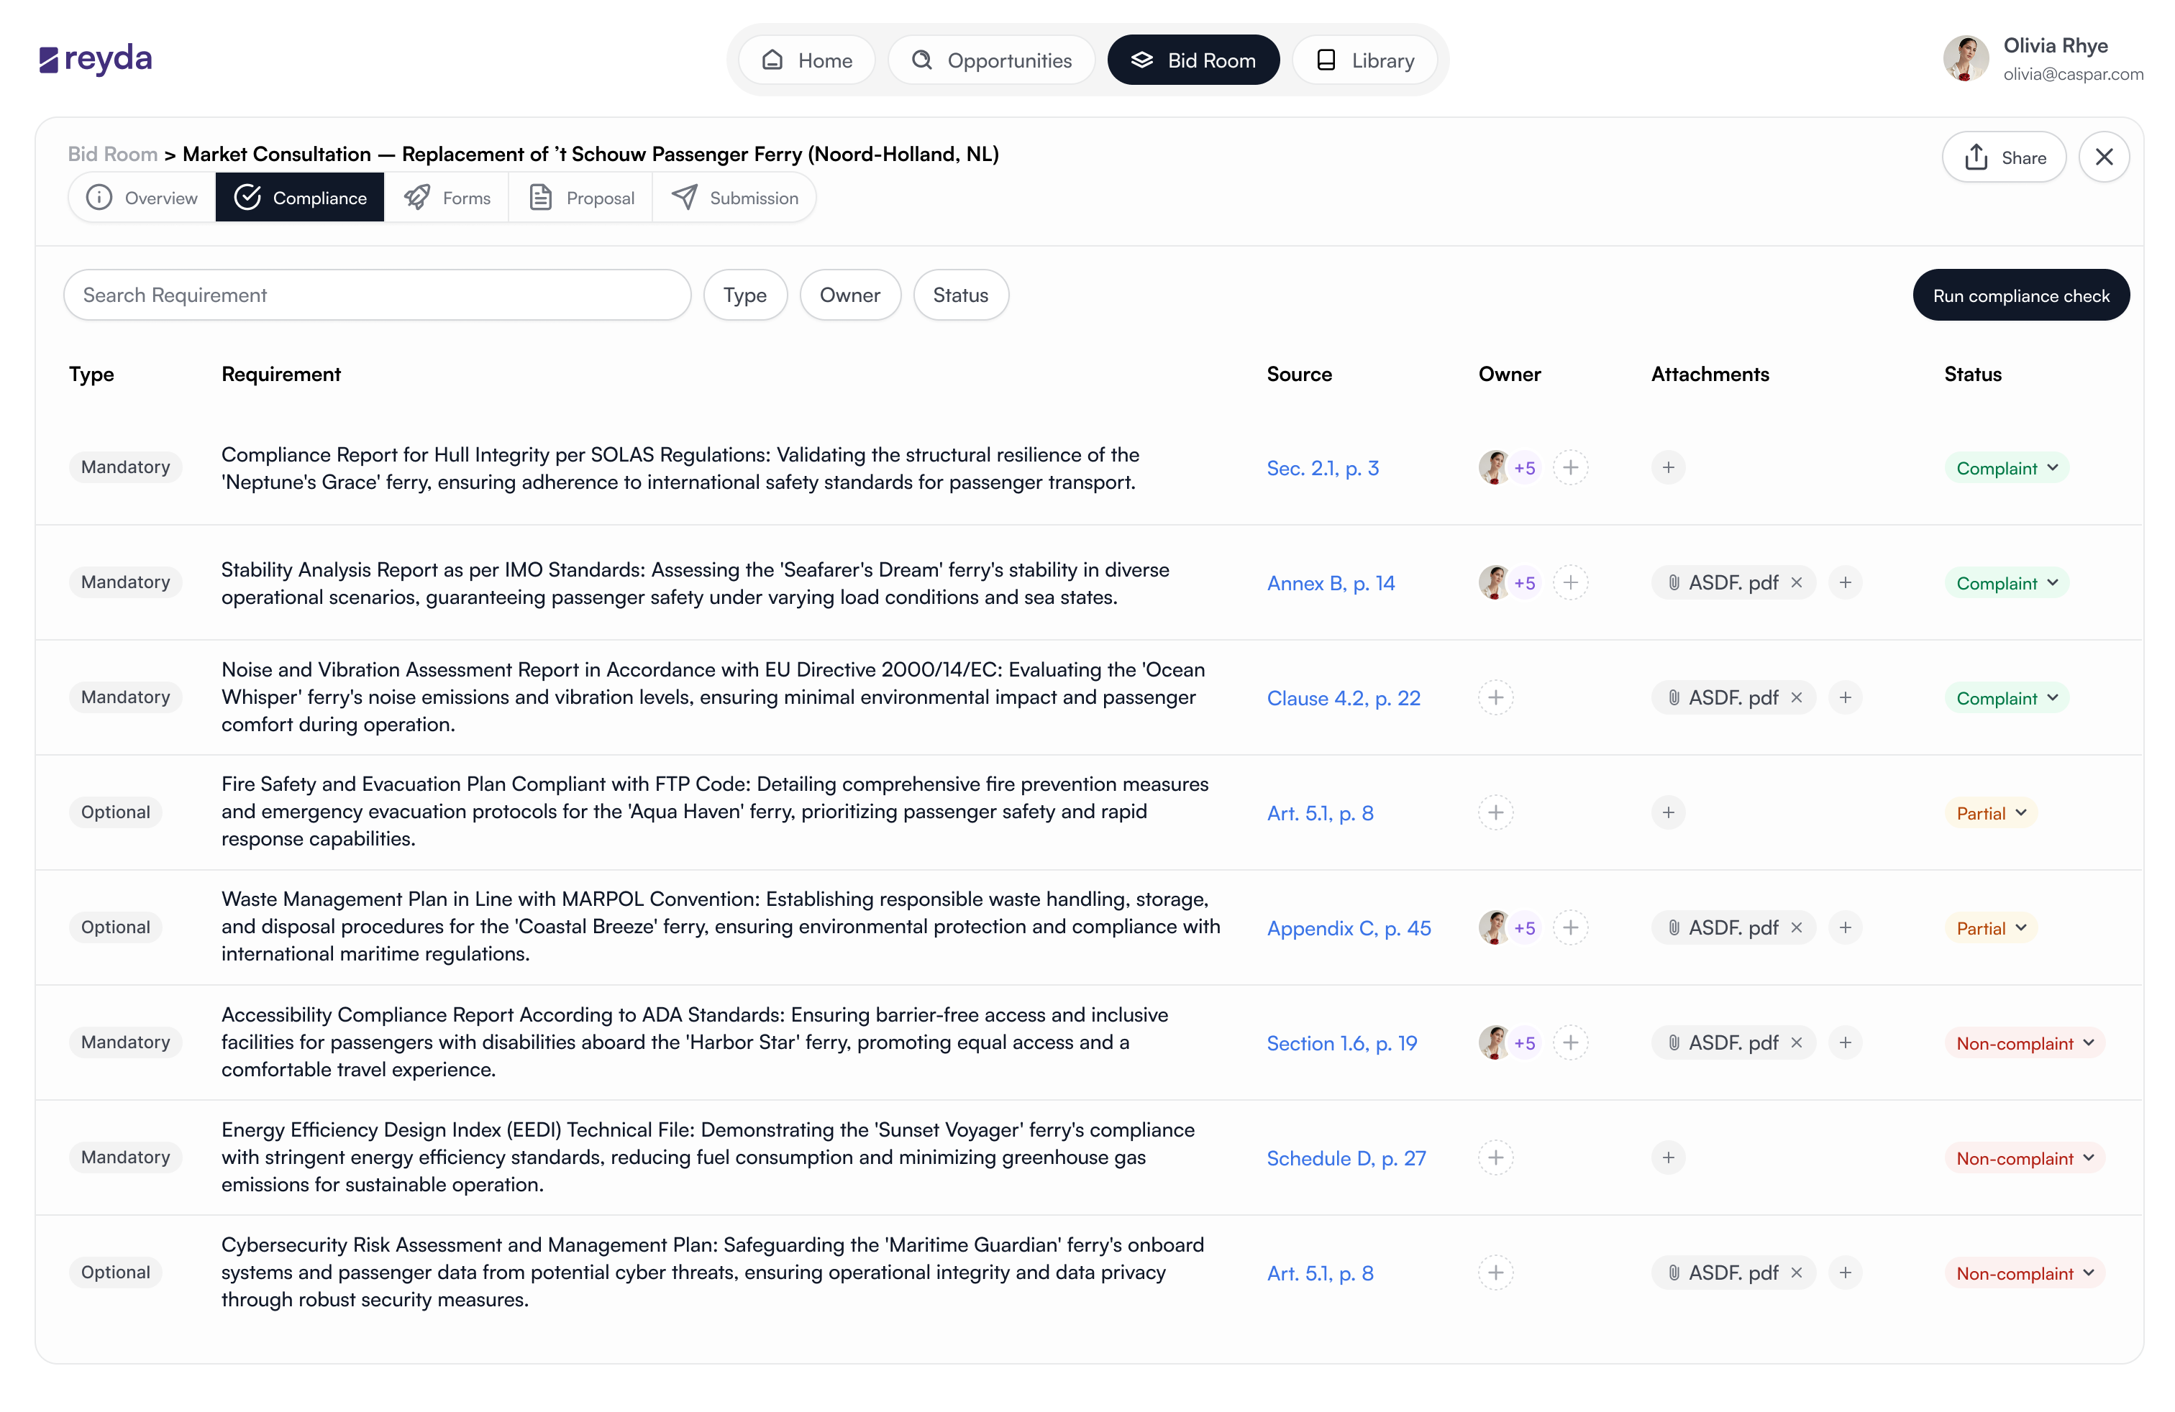Add owner to Hull Integrity requirement row
2175x1412 pixels.
point(1570,467)
